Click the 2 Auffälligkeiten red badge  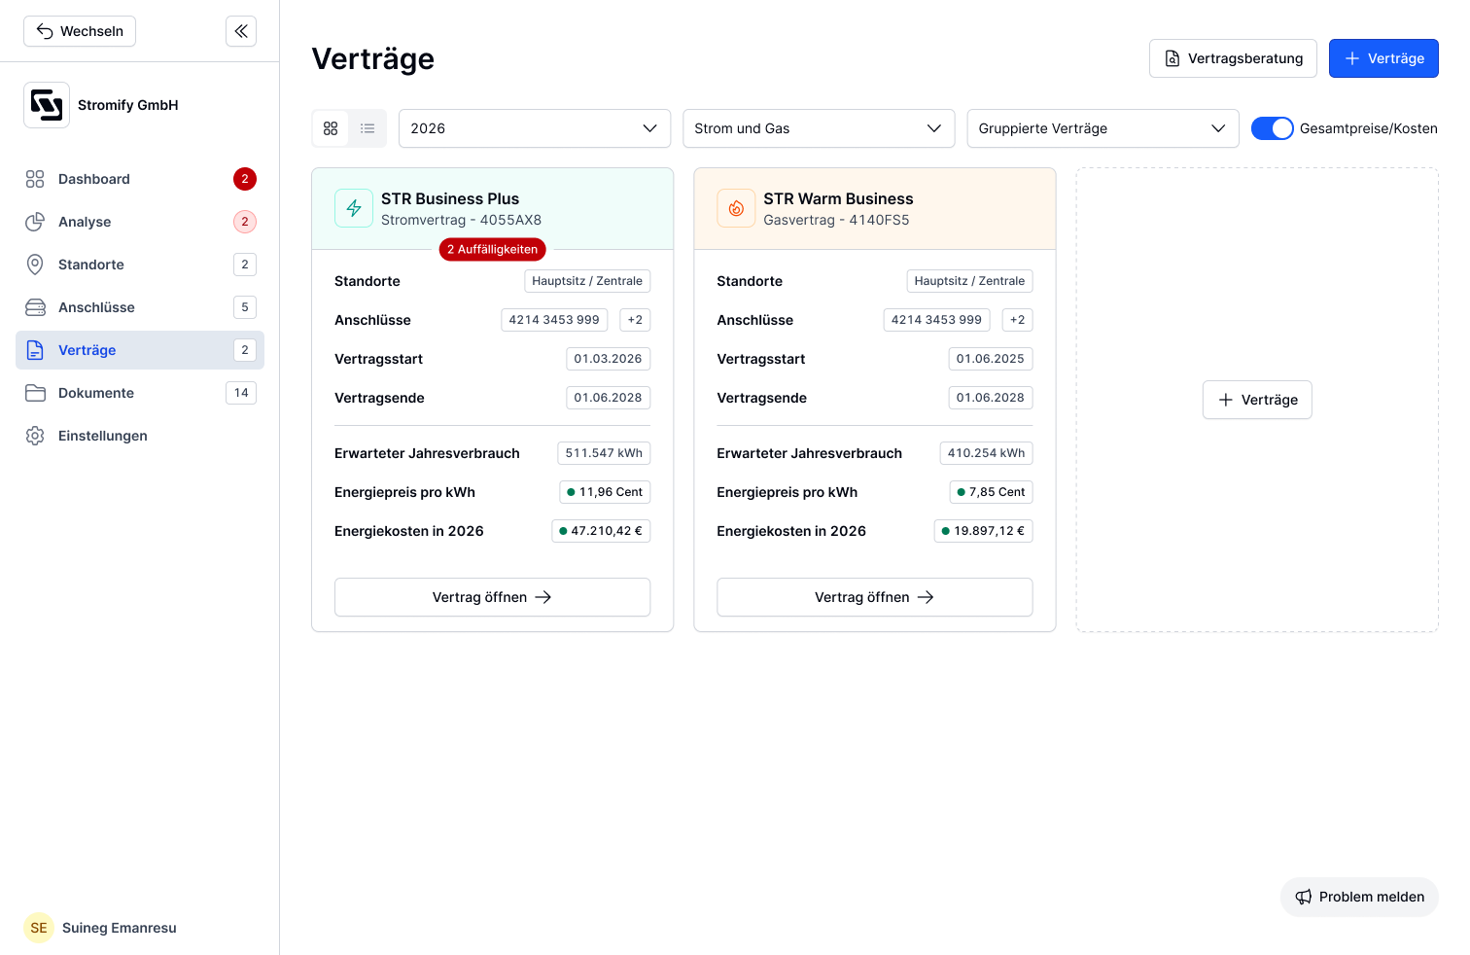tap(492, 250)
